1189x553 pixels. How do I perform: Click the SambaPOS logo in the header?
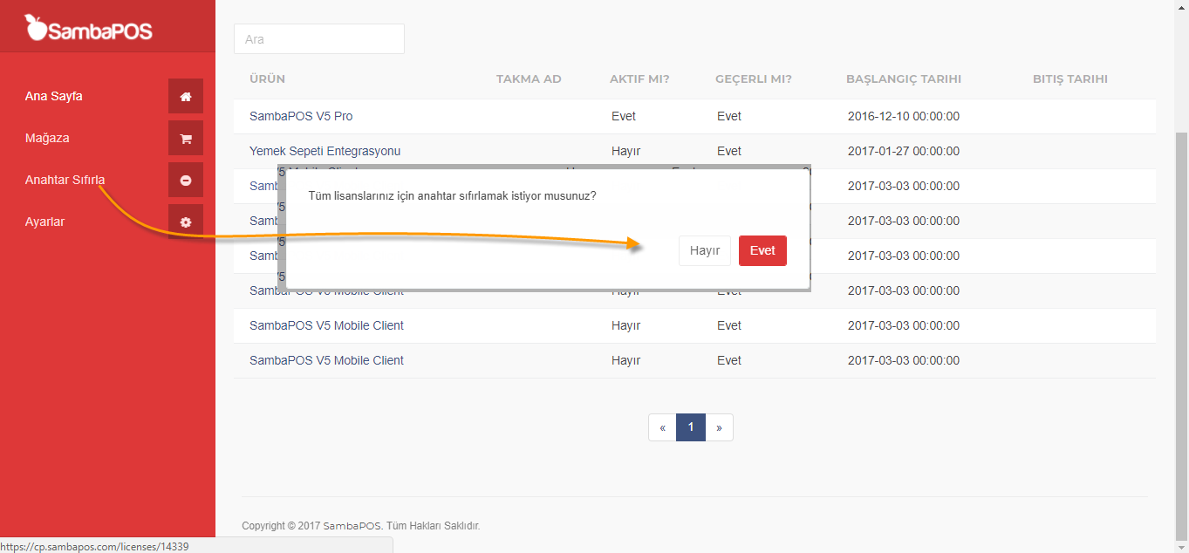pos(89,30)
